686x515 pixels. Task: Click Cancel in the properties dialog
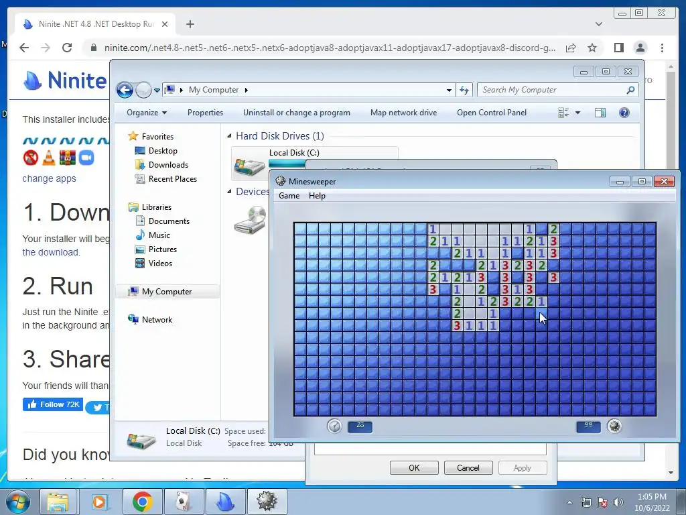(x=468, y=467)
